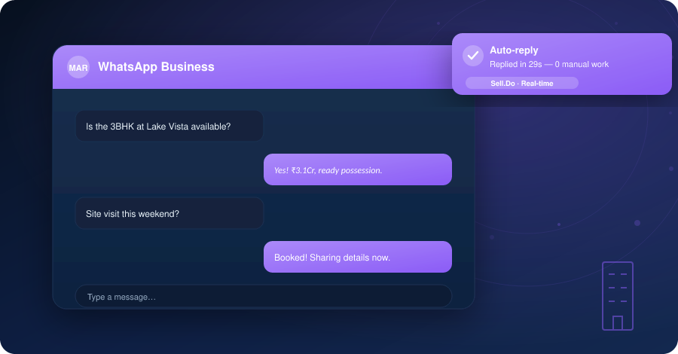678x354 pixels.
Task: Click 'Replied in 29s — 0 manual work' text
Action: [x=549, y=65]
